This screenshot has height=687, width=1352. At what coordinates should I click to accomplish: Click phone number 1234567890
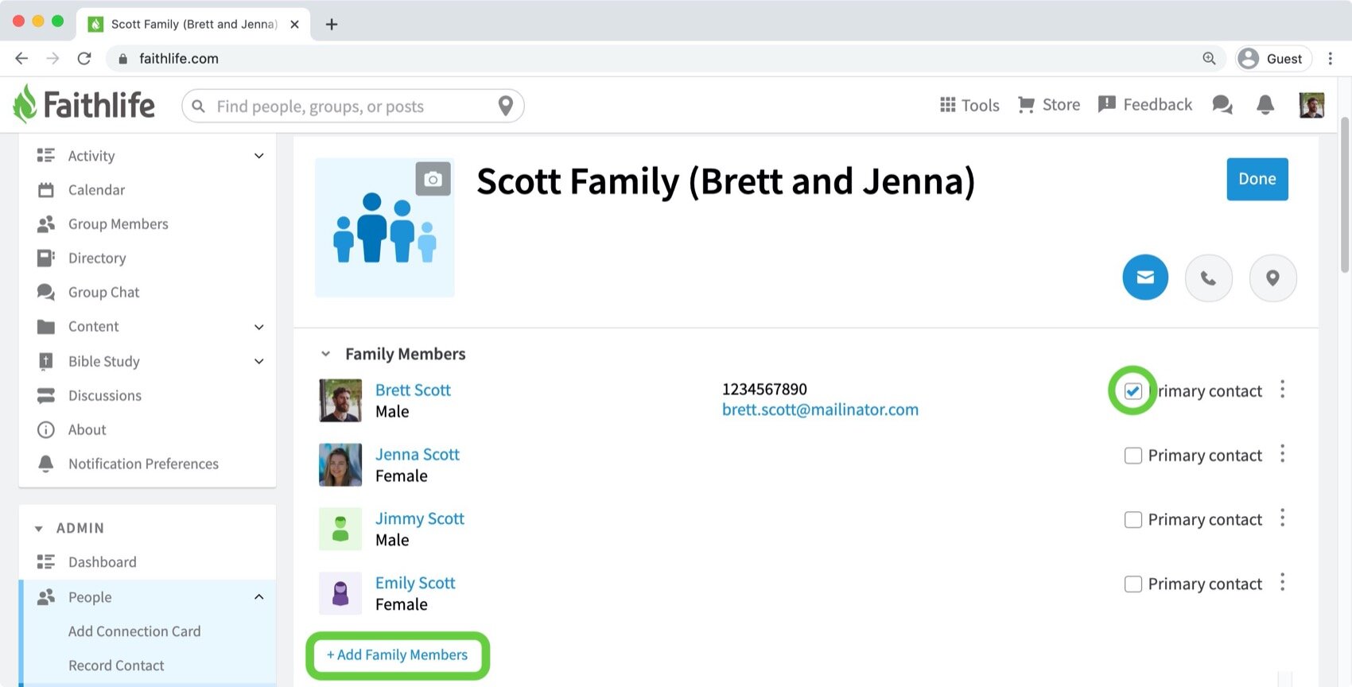click(x=764, y=389)
